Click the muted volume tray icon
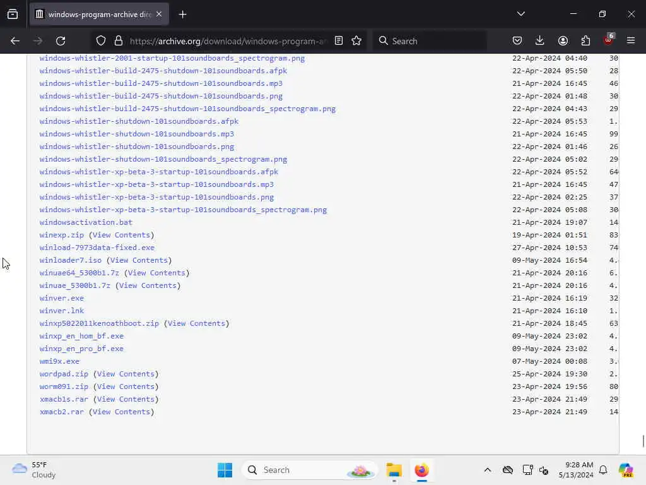The height and width of the screenshot is (485, 646). pyautogui.click(x=544, y=470)
